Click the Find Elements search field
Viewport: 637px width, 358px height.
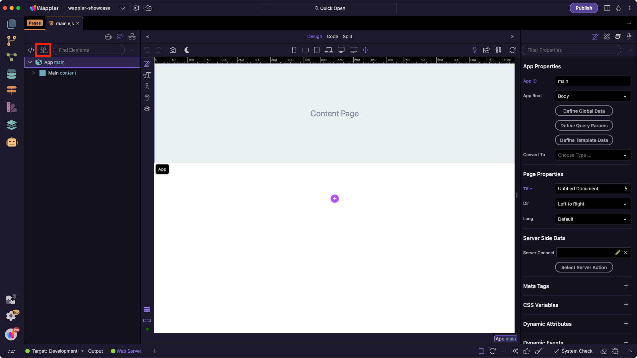89,50
